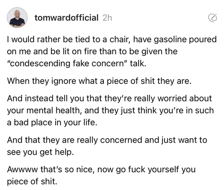Click the word "talk." after the closing quote
Viewport: 224px width, 190px height.
tap(138, 63)
